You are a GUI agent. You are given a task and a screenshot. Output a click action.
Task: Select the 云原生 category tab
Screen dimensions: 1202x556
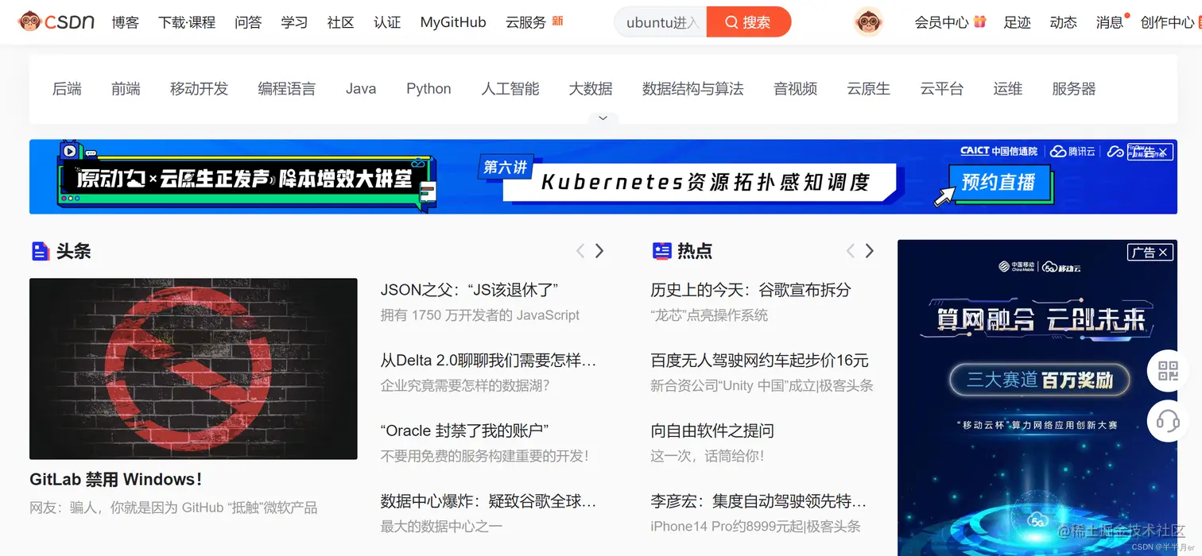tap(869, 89)
